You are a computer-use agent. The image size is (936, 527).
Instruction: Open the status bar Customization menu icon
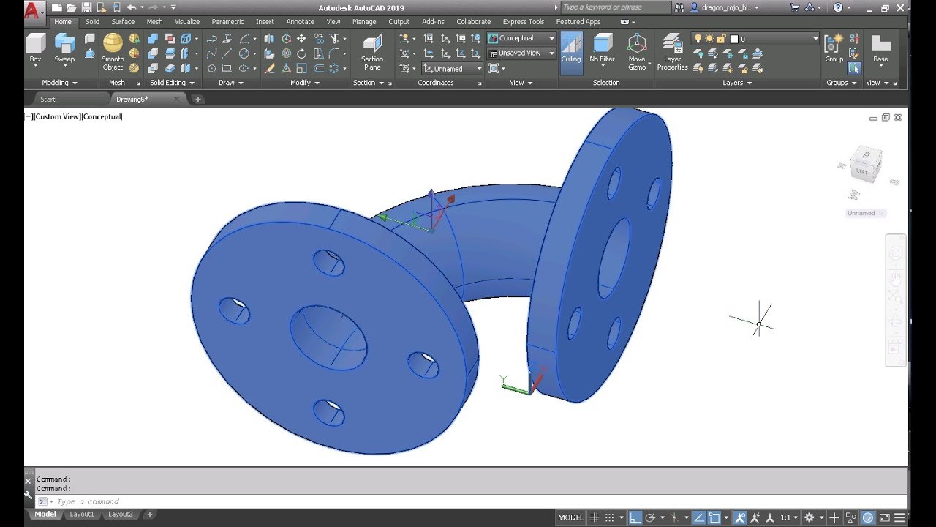pos(901,517)
